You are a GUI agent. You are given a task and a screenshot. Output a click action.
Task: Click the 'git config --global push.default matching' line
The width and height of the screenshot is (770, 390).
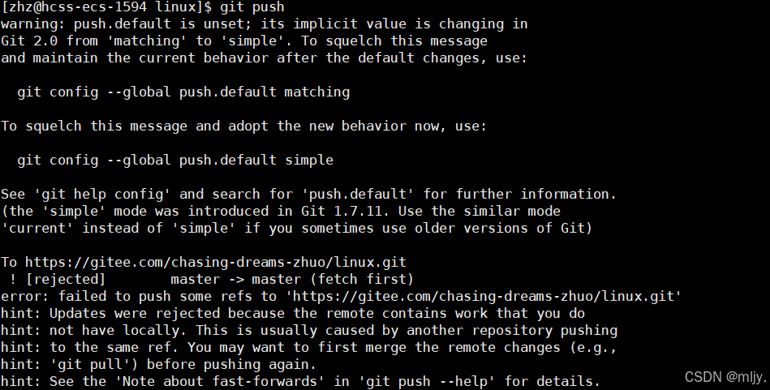(183, 92)
